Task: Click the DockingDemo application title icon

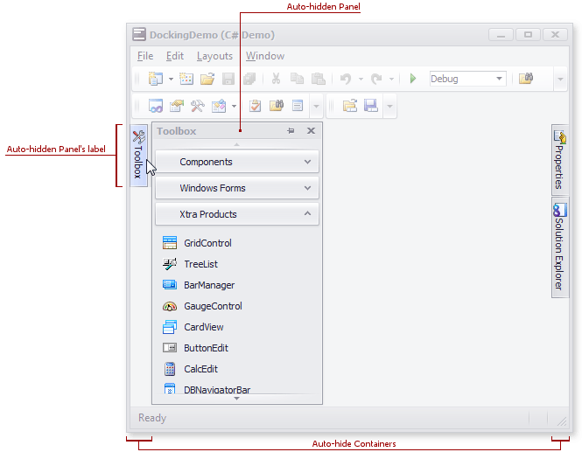Action: [x=139, y=34]
